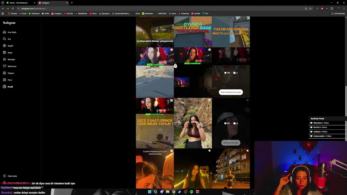Open a new browser tab
The width and height of the screenshot is (347, 195).
[x=72, y=3]
